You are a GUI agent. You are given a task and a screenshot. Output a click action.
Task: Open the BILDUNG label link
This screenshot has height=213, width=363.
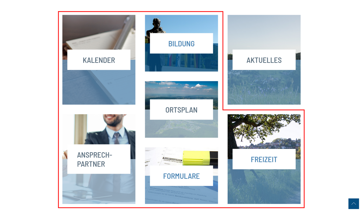(x=181, y=43)
